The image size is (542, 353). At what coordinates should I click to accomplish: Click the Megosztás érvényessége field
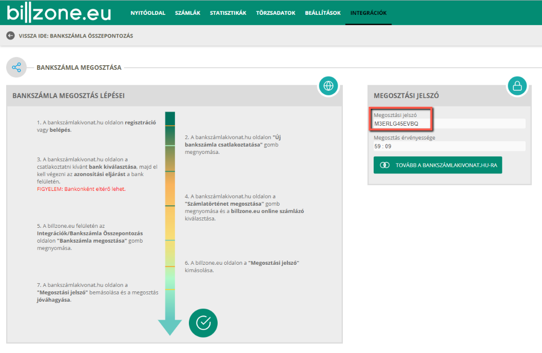[x=450, y=146]
